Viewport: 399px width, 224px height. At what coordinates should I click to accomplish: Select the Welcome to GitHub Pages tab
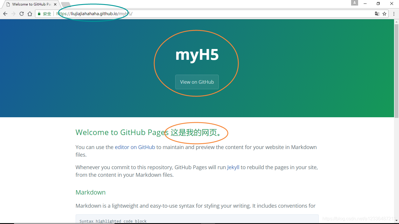point(31,4)
